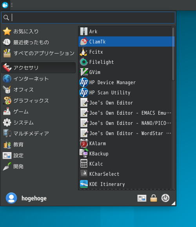The width and height of the screenshot is (196, 227).
Task: Click the application list vertical scrollbar
Action: [x=173, y=54]
